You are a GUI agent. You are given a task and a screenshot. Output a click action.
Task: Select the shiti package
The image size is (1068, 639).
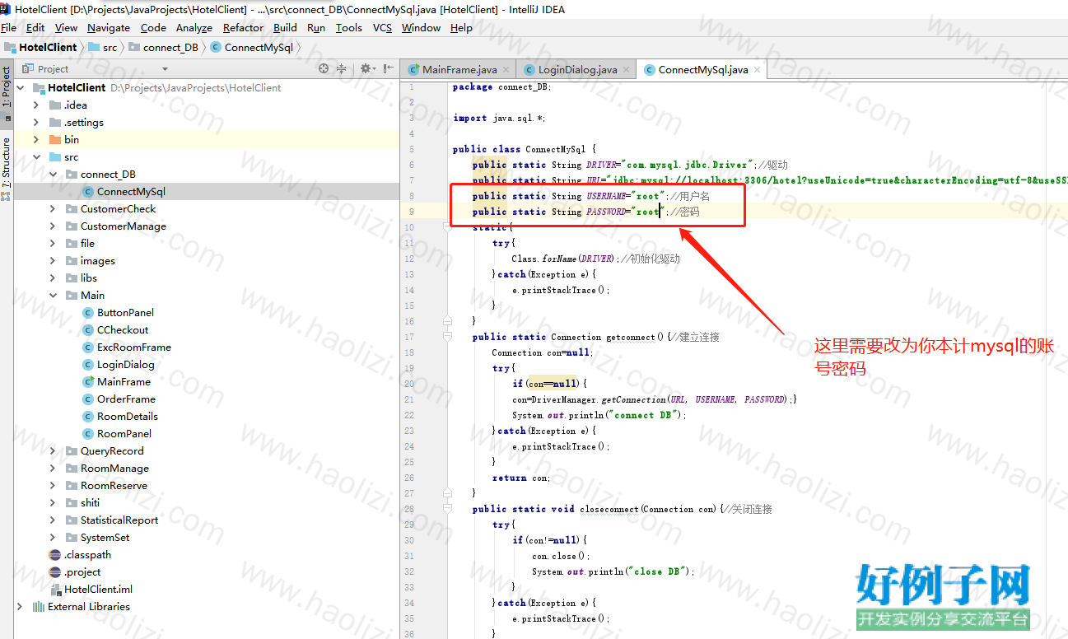click(90, 503)
